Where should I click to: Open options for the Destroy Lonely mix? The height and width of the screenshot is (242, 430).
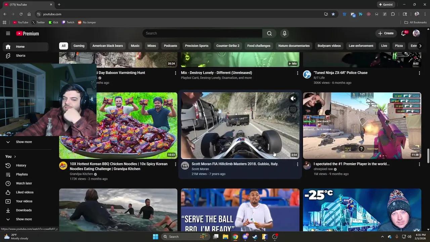(297, 73)
